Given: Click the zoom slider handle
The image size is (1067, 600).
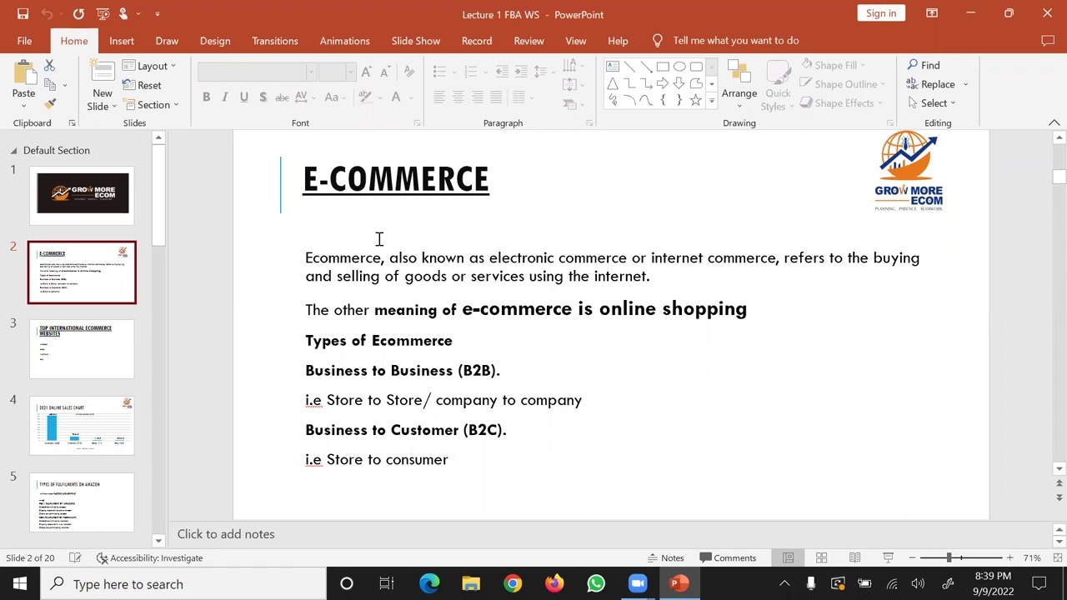Looking at the screenshot, I should [949, 558].
